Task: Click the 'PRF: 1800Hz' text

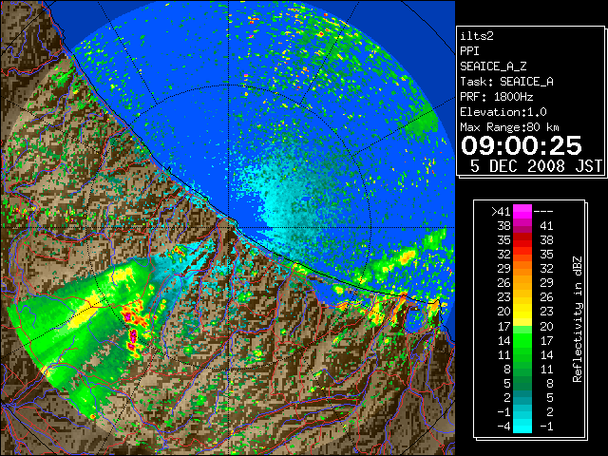Action: 497,97
